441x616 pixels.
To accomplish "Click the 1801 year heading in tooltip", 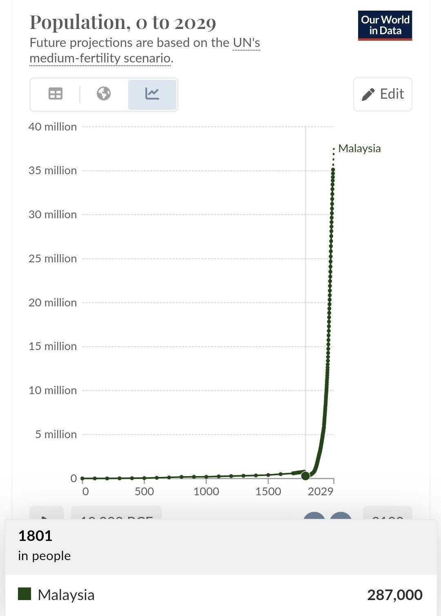I will click(x=36, y=536).
